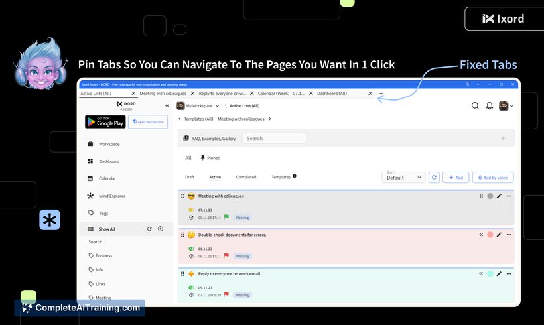Switch to Reply to everyone tab
Screen dimensions: 544x325
click(222, 94)
